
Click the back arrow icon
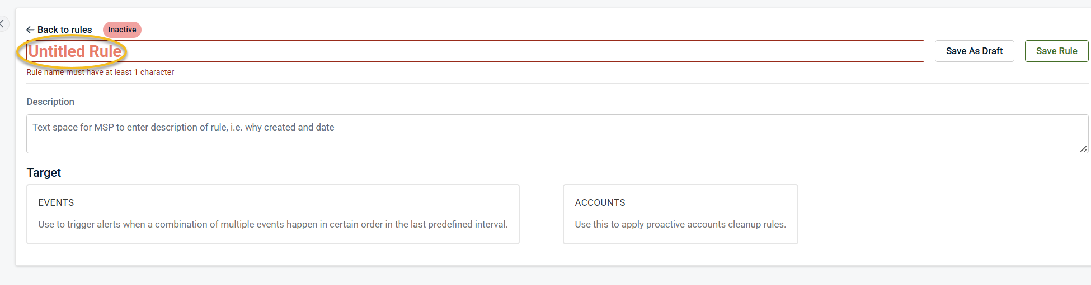point(30,30)
